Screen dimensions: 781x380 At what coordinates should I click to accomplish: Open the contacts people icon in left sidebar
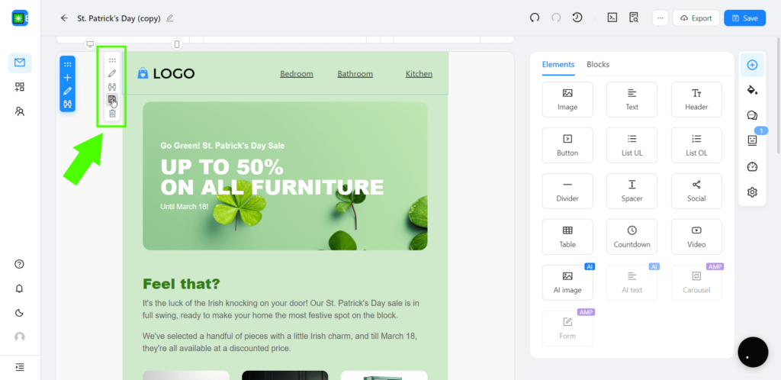(x=20, y=111)
